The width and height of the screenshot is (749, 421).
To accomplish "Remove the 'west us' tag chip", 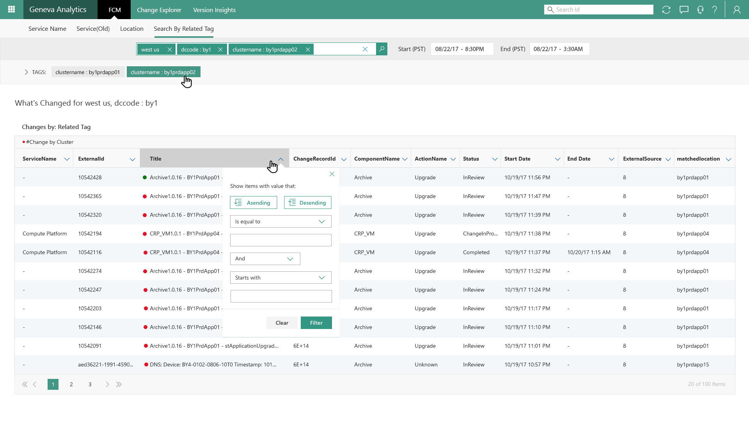I will click(x=170, y=50).
